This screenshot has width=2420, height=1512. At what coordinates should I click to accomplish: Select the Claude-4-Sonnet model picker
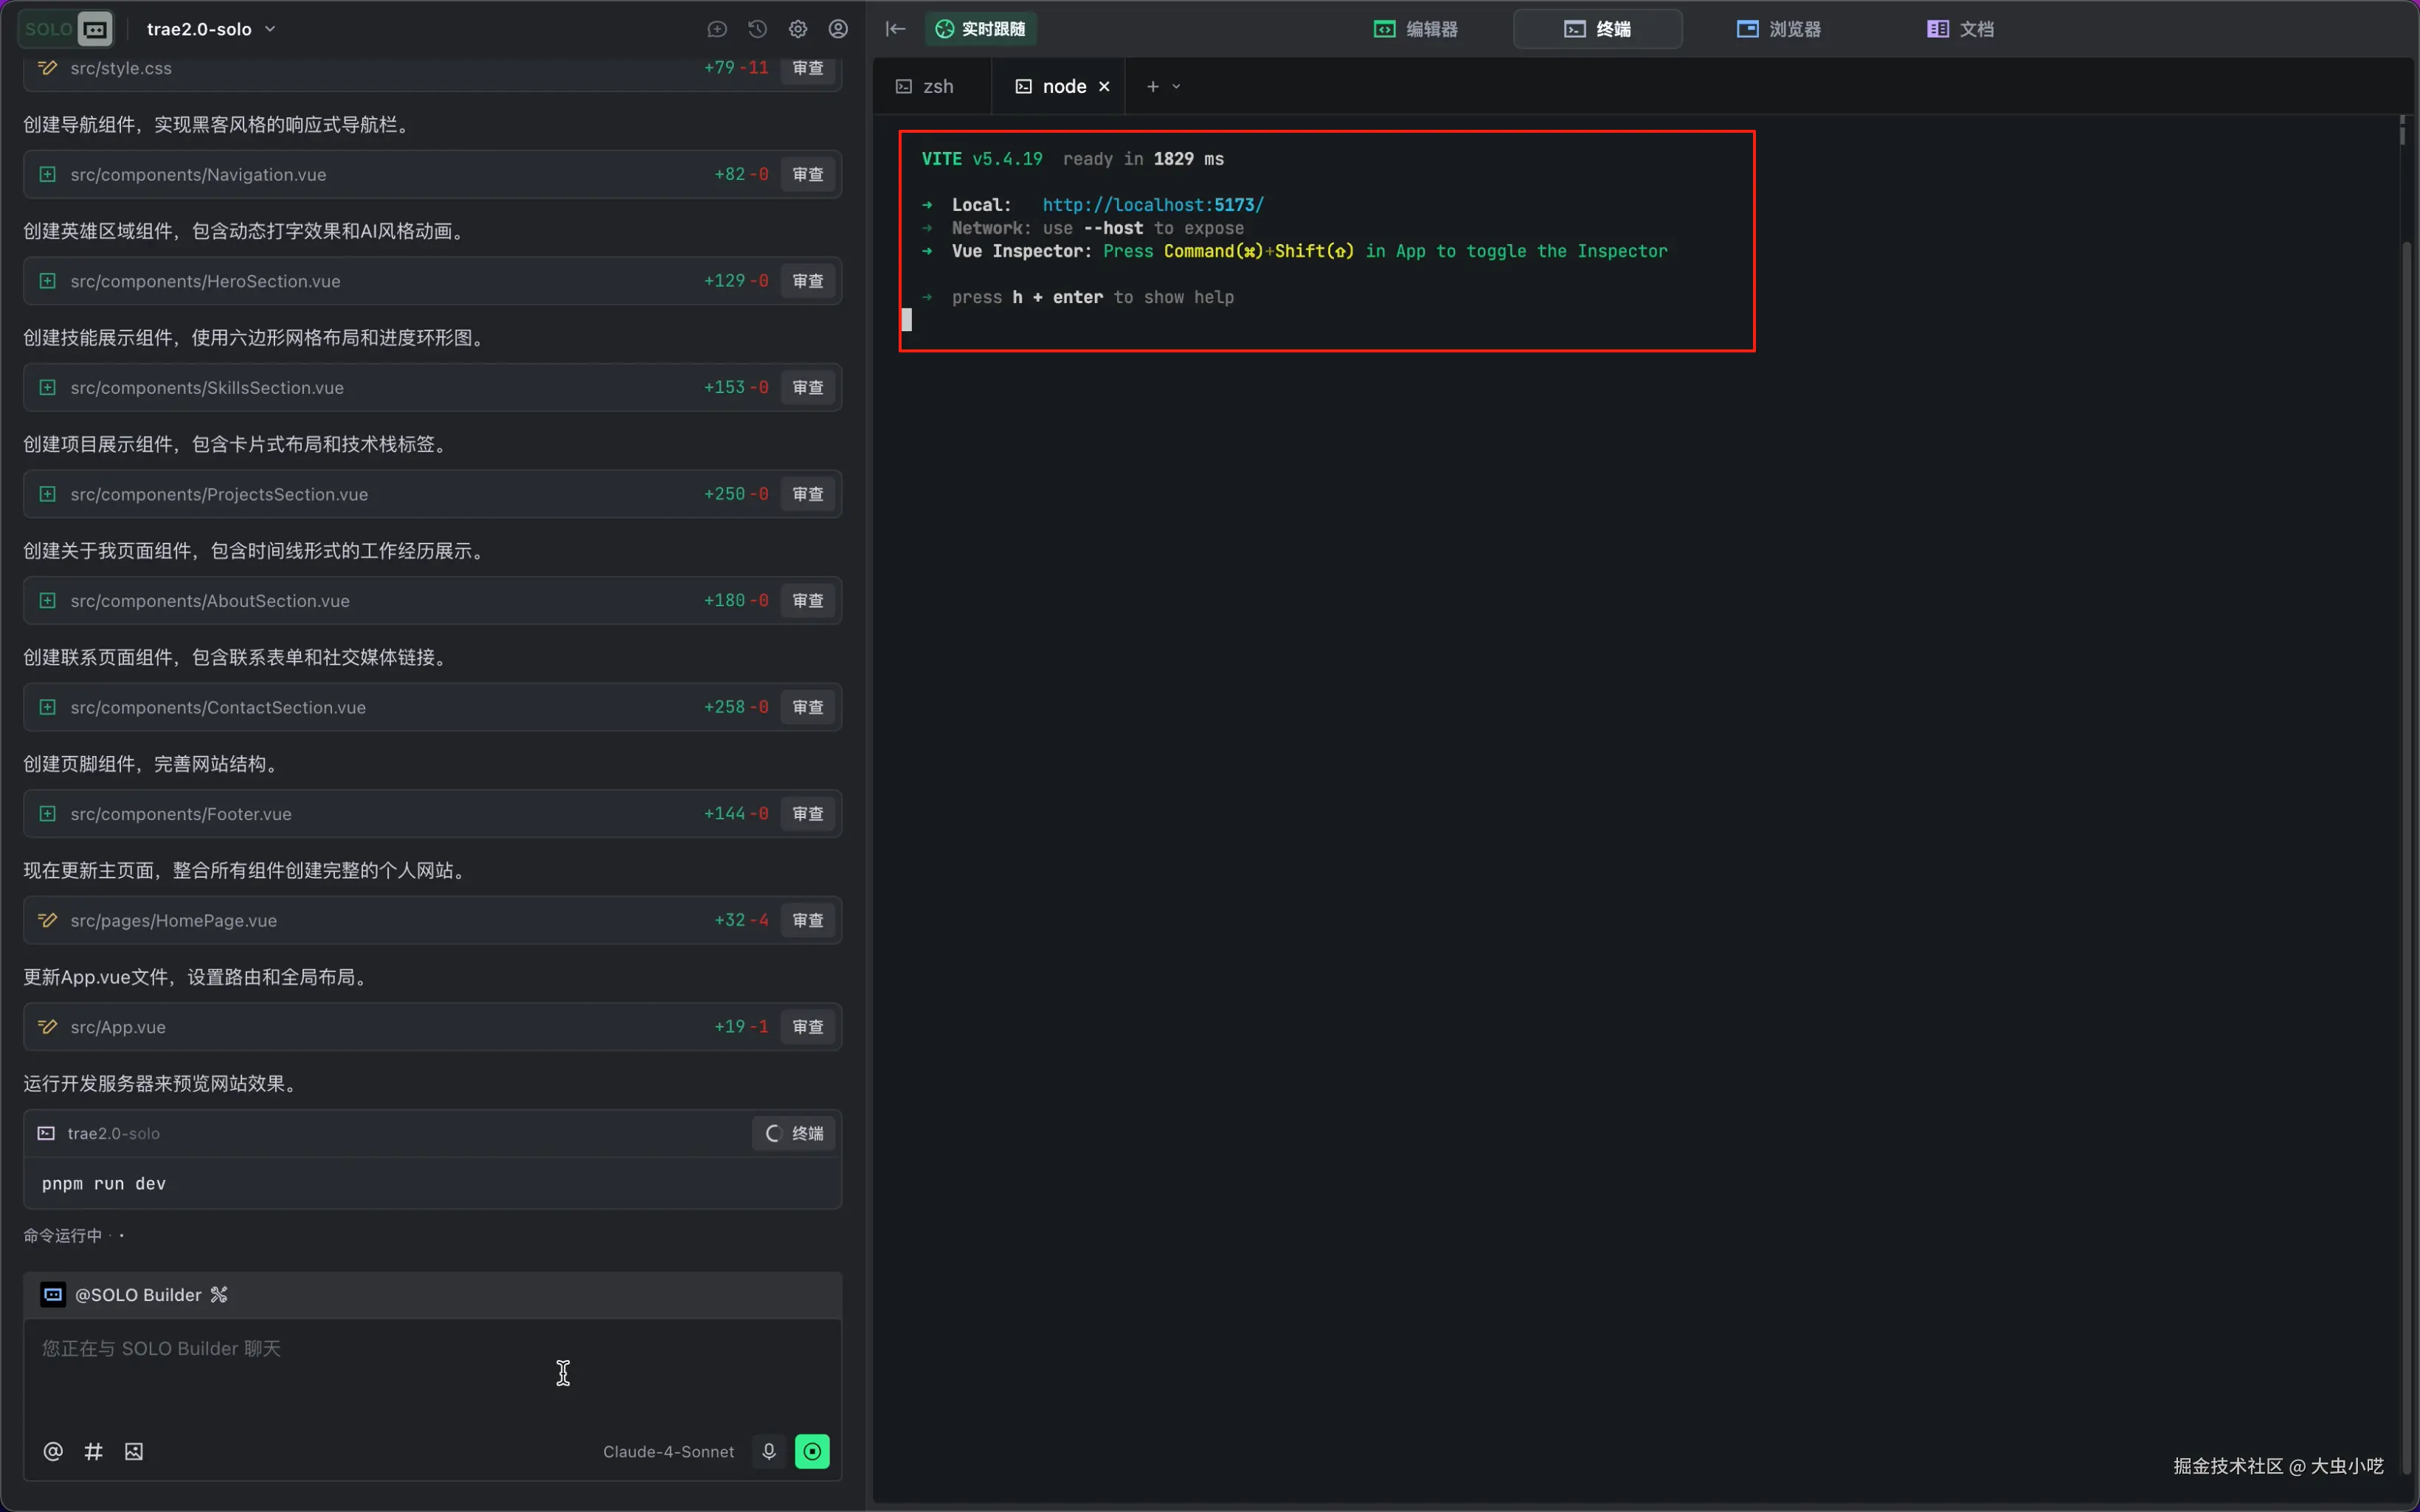click(668, 1451)
